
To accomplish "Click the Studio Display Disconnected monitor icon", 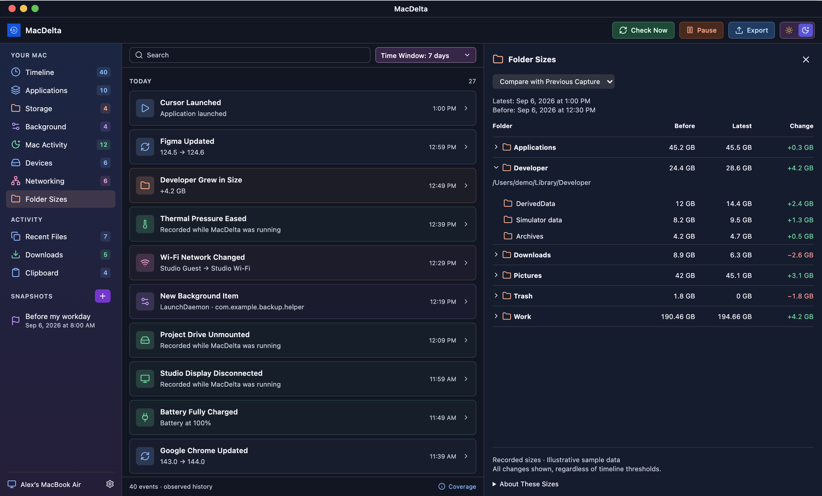I will [x=145, y=378].
